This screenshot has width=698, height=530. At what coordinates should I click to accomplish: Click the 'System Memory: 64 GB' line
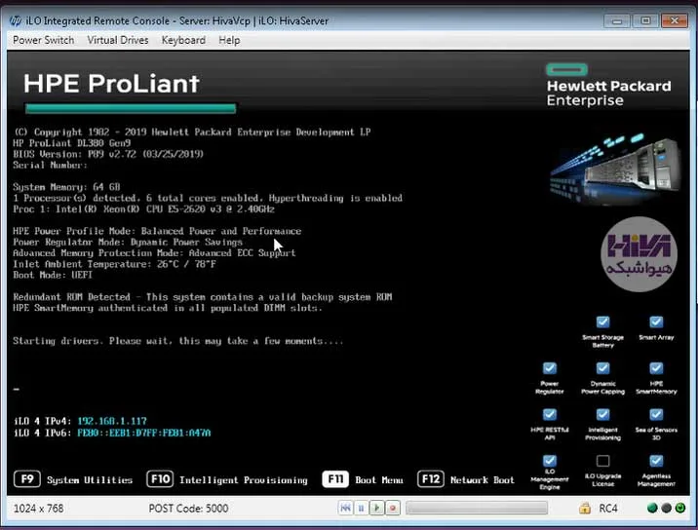point(66,187)
